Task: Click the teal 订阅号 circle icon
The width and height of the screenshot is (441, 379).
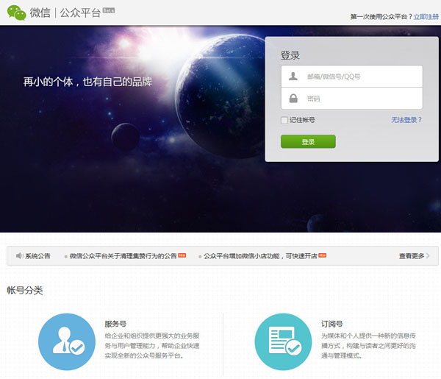Action: pos(283,341)
